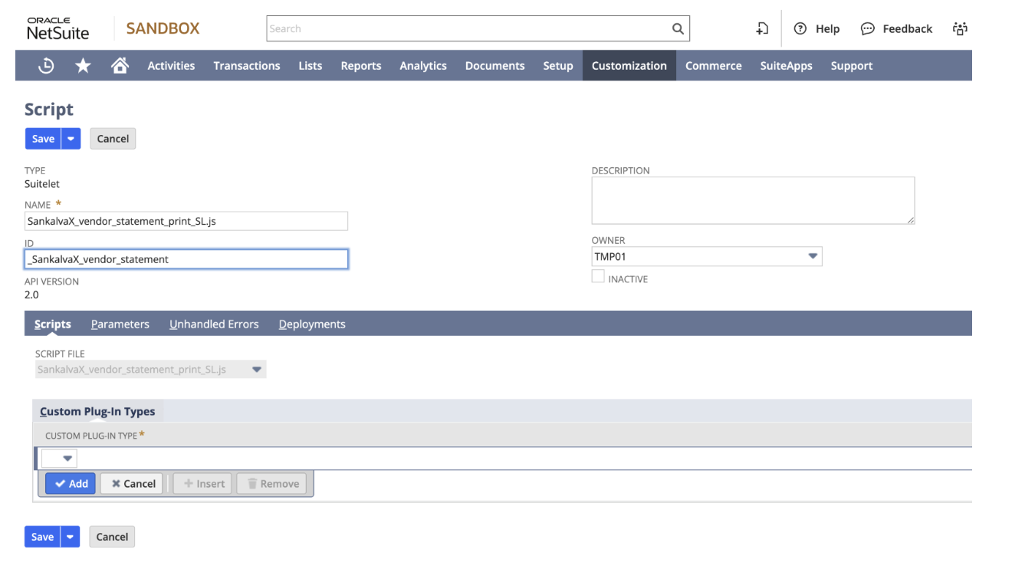Screen dimensions: 1012x566
Task: Open the Recent Records clock icon
Action: [46, 66]
